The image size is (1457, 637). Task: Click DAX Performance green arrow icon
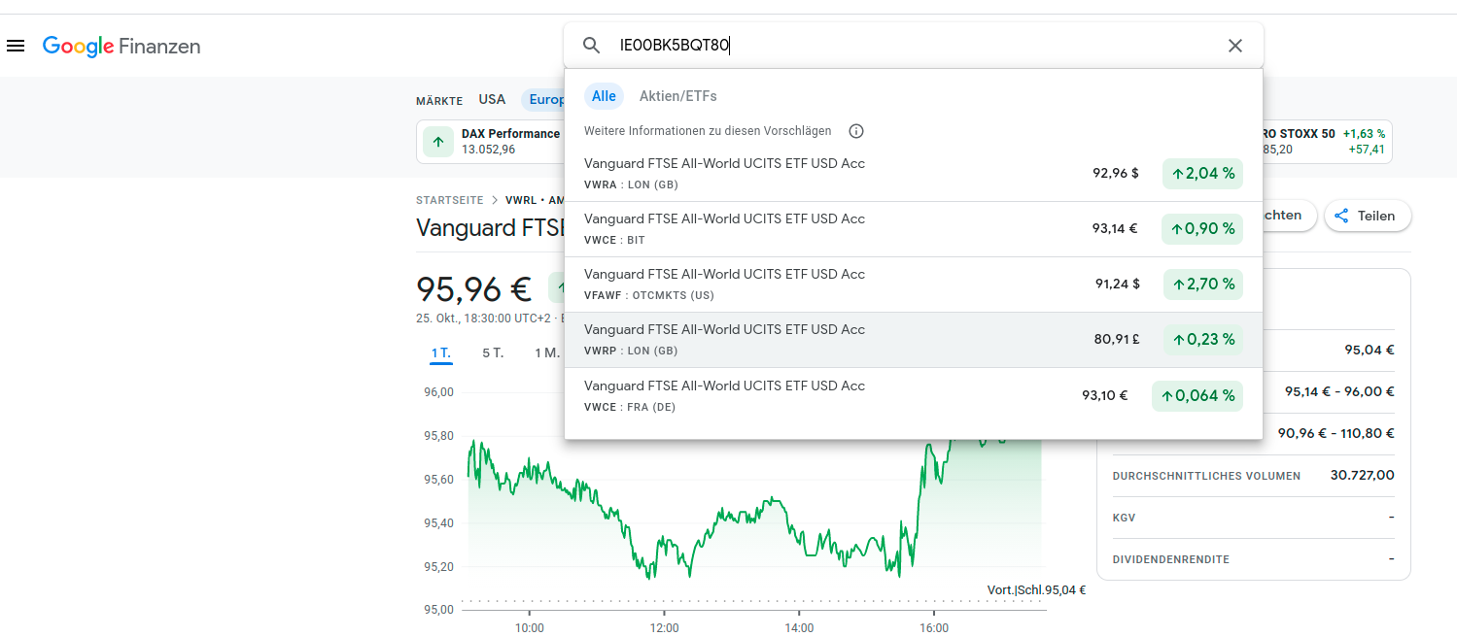tap(438, 142)
